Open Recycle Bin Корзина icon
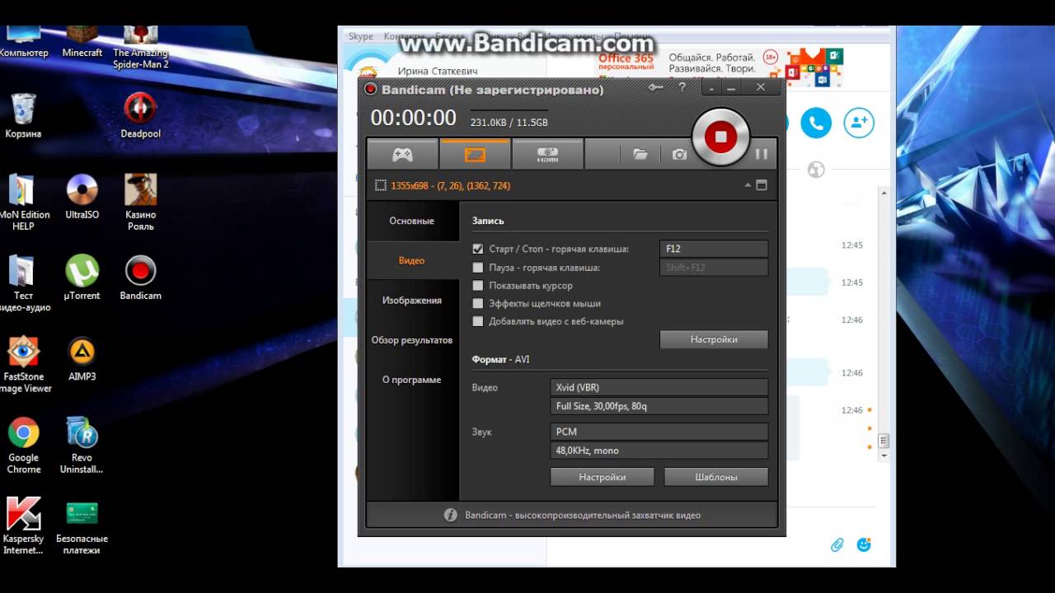The image size is (1055, 593). click(x=23, y=116)
